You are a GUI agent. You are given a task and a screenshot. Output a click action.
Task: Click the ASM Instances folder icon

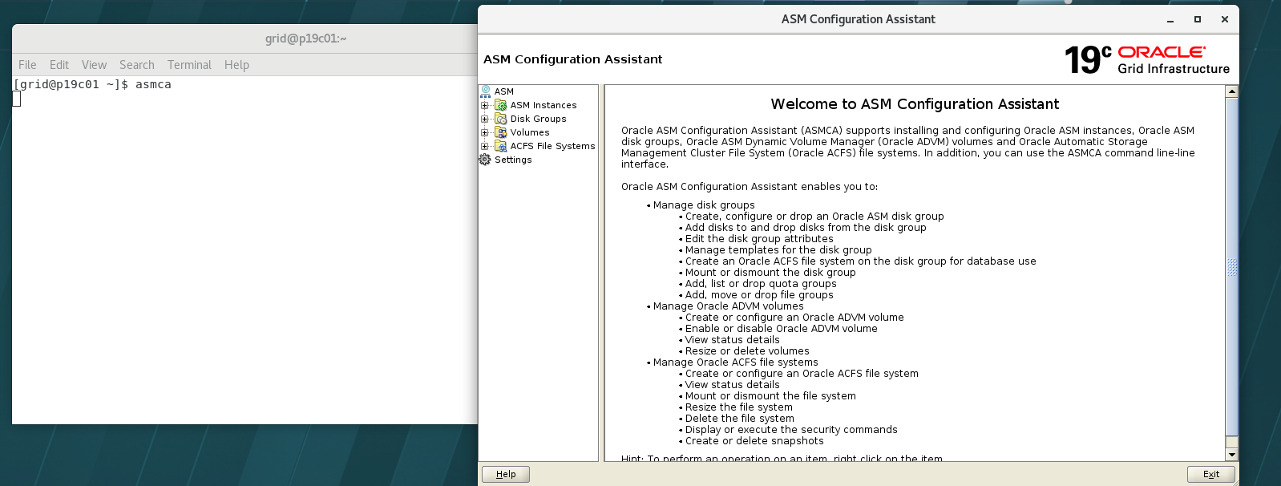tap(501, 105)
